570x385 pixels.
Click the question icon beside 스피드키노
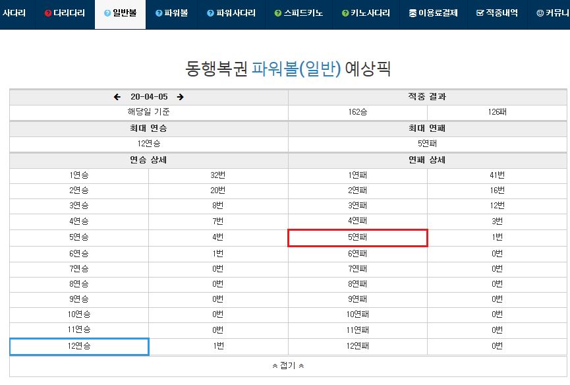(x=278, y=13)
